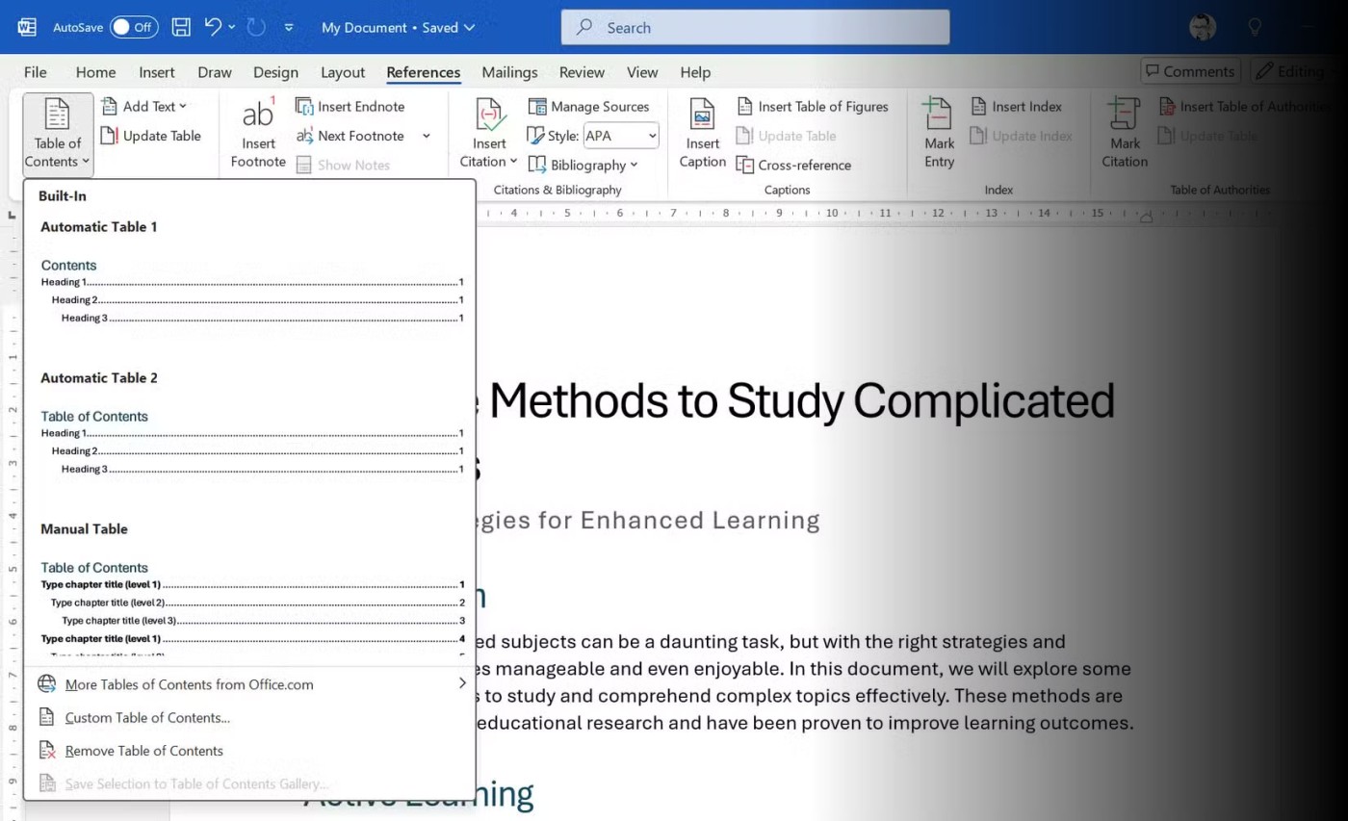Choose Custom Table of Contents option

pyautogui.click(x=147, y=717)
